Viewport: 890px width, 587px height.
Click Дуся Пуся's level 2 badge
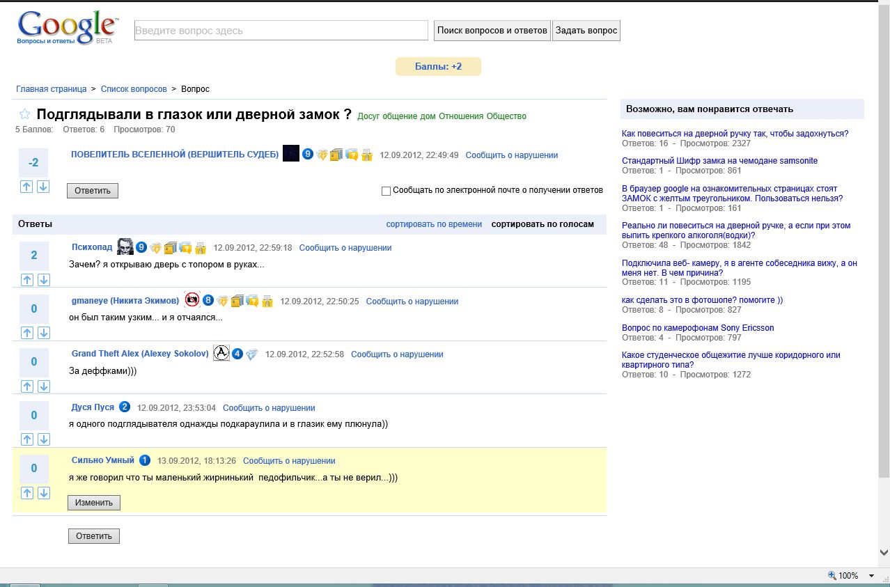[x=125, y=407]
